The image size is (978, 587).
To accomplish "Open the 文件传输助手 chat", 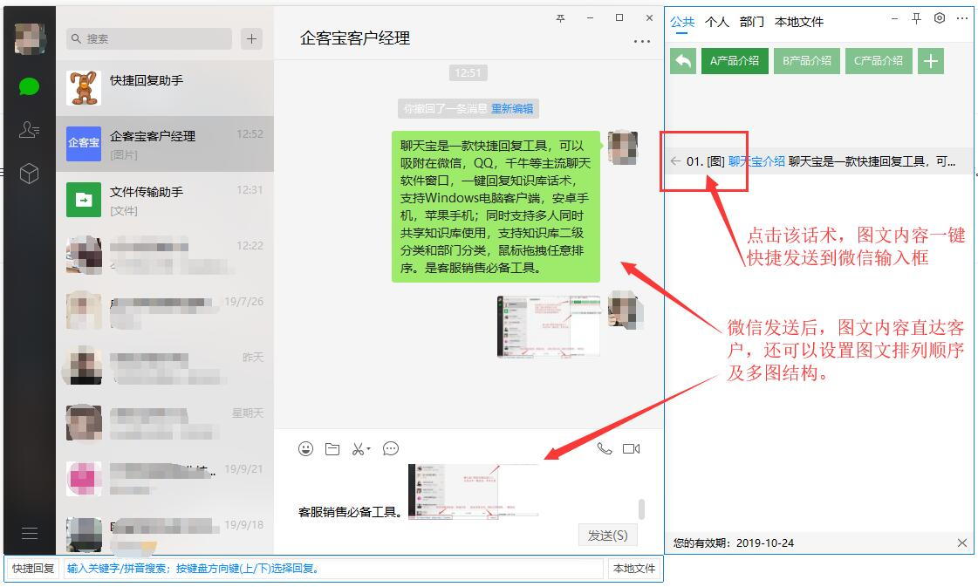I will [x=165, y=200].
